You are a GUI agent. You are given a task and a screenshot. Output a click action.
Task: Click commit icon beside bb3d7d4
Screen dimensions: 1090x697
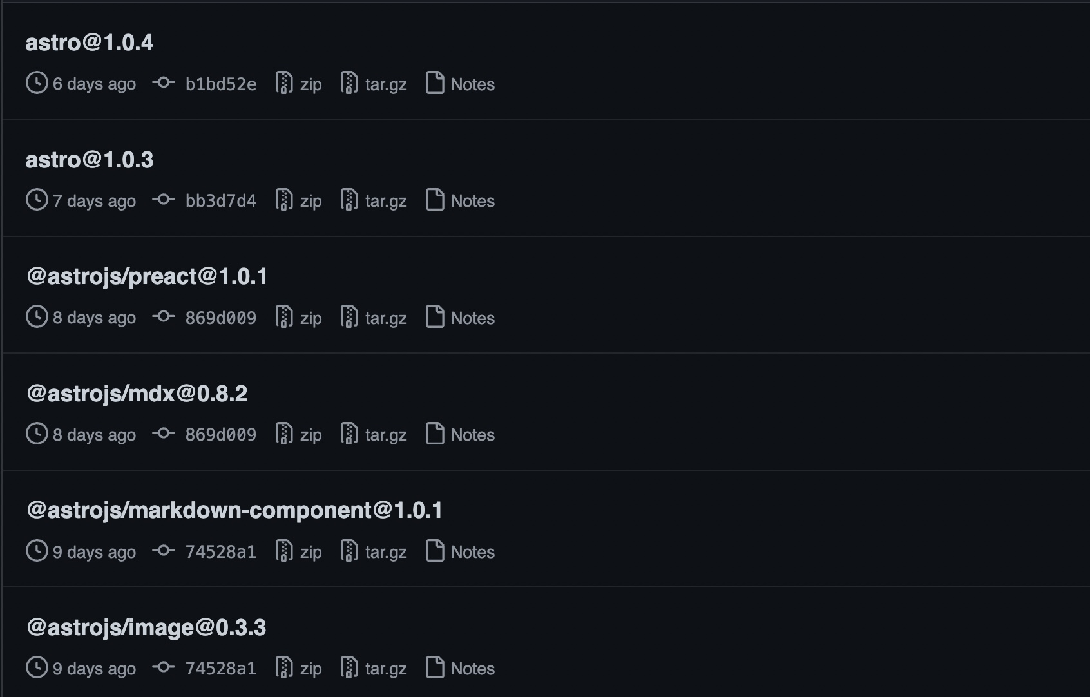[164, 200]
